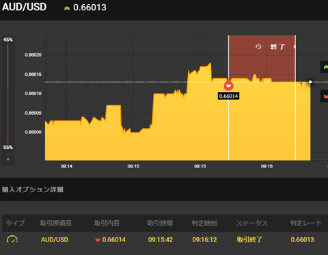Viewport: 328px width, 255px height.
Task: Click the タイプ column header
Action: click(x=15, y=223)
